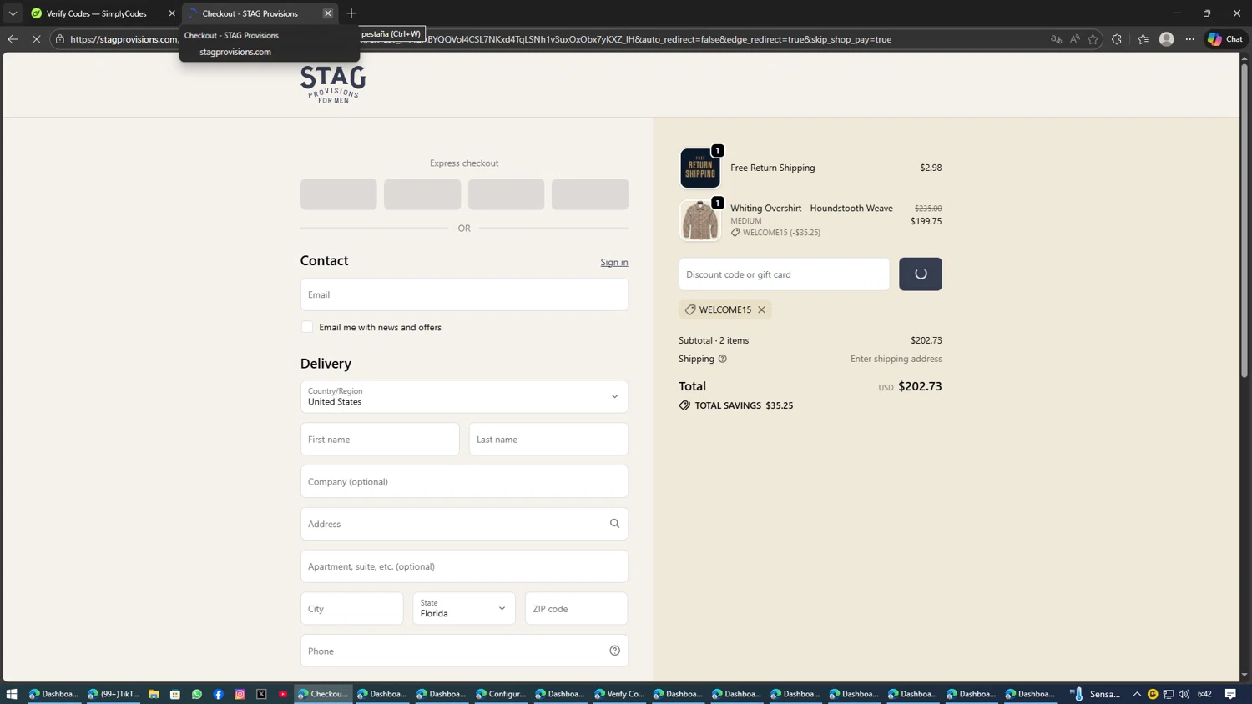
Task: Click Discount code or gift card field
Action: 785,274
